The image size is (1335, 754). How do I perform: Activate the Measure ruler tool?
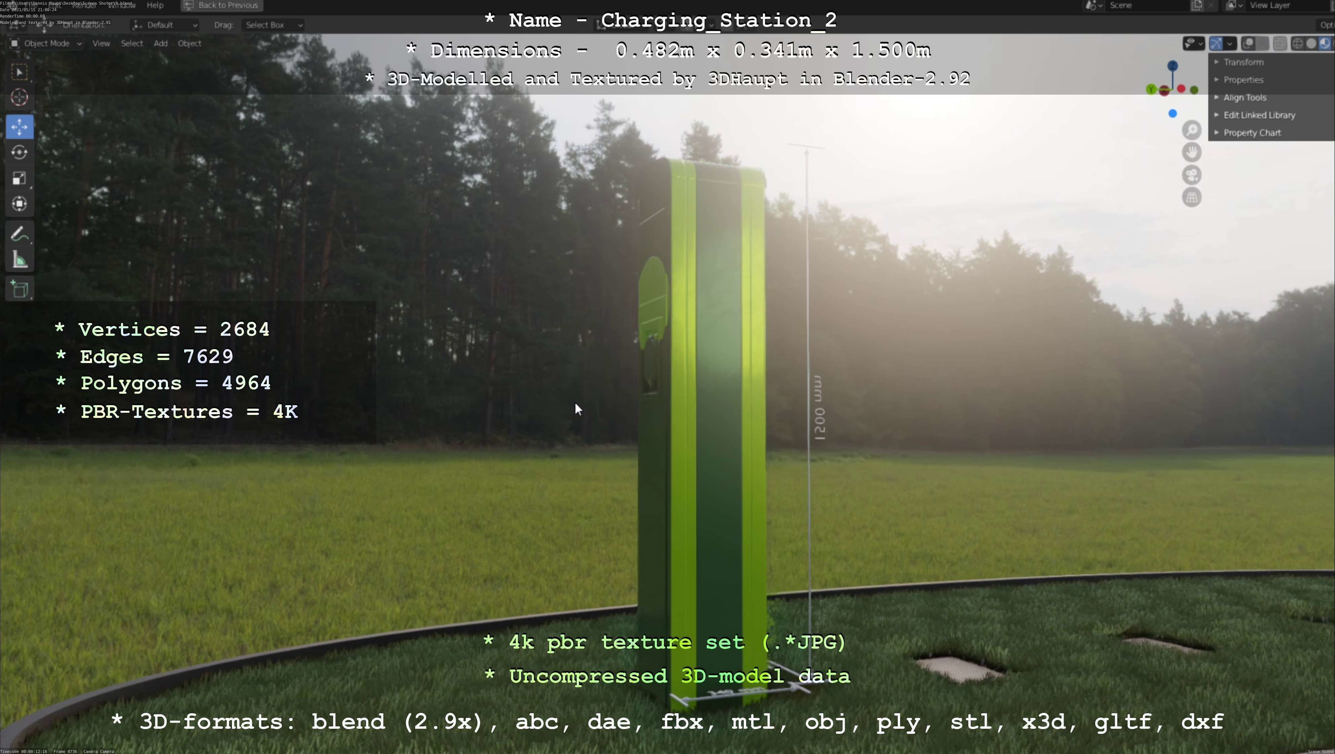(20, 260)
